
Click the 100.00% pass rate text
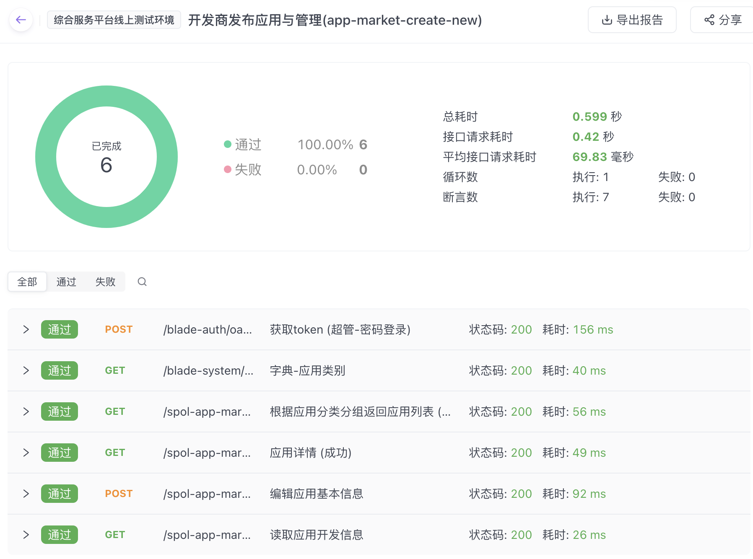(x=325, y=145)
